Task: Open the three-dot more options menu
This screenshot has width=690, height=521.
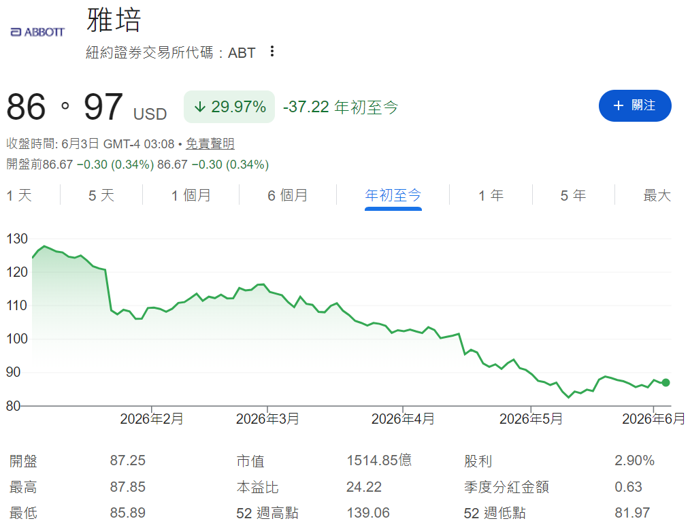Action: pyautogui.click(x=272, y=52)
